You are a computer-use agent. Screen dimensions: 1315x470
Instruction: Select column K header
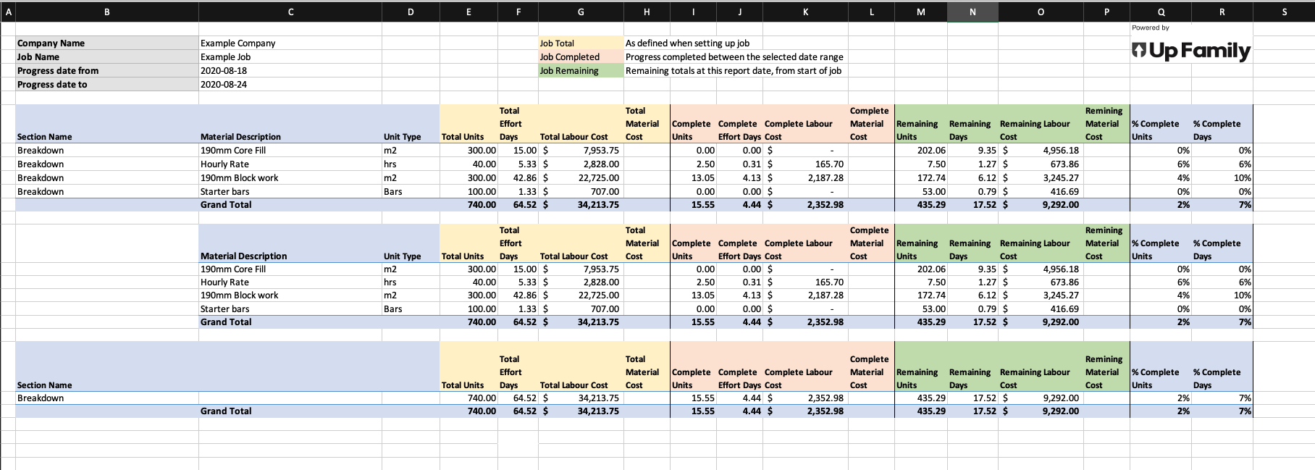click(x=805, y=12)
